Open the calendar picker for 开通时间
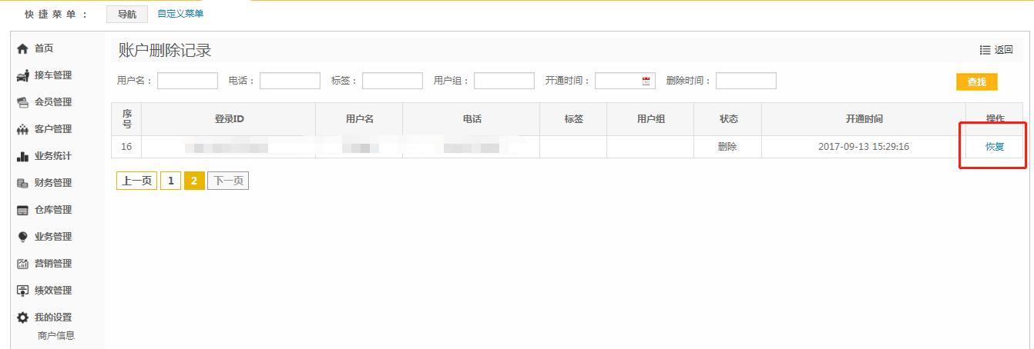Viewport: 1034px width, 349px height. pos(646,81)
